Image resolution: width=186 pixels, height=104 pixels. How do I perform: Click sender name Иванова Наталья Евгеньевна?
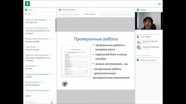coord(37,39)
